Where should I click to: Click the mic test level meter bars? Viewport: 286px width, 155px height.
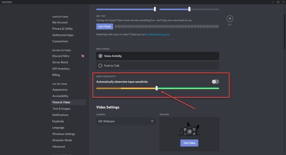point(167,26)
